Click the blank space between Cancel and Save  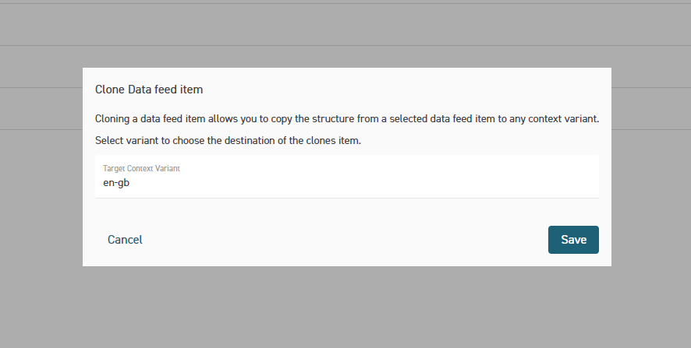coord(343,240)
